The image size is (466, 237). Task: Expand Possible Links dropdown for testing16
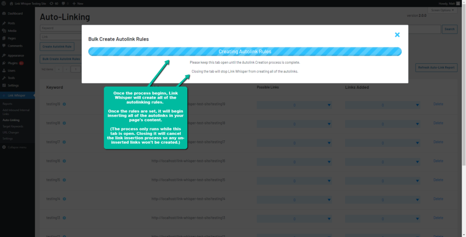tap(294, 162)
